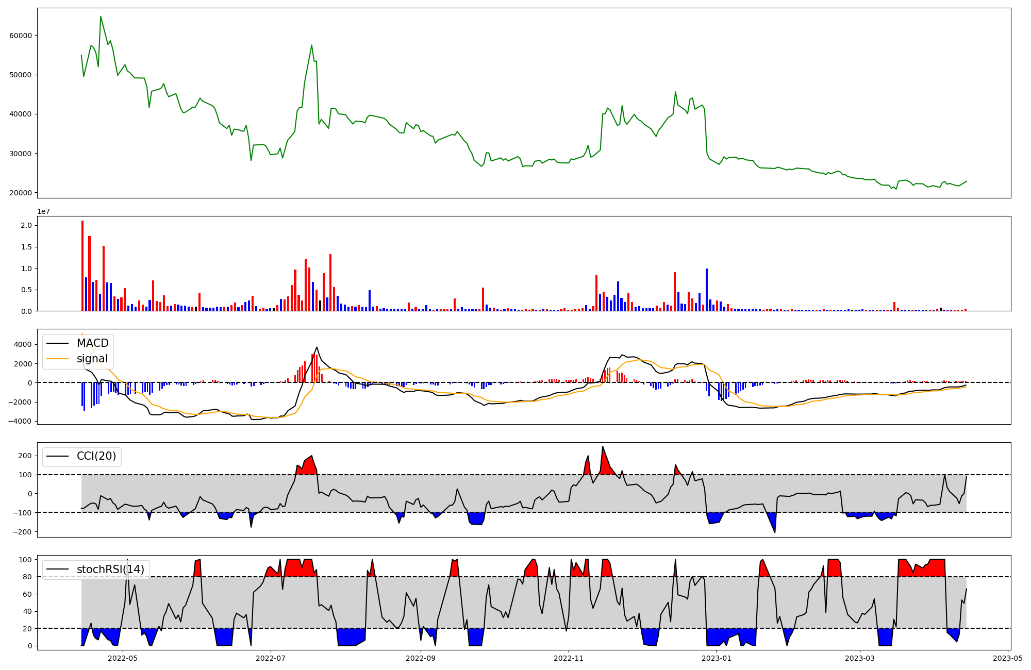Click the CCI(20) legend entry

point(96,456)
